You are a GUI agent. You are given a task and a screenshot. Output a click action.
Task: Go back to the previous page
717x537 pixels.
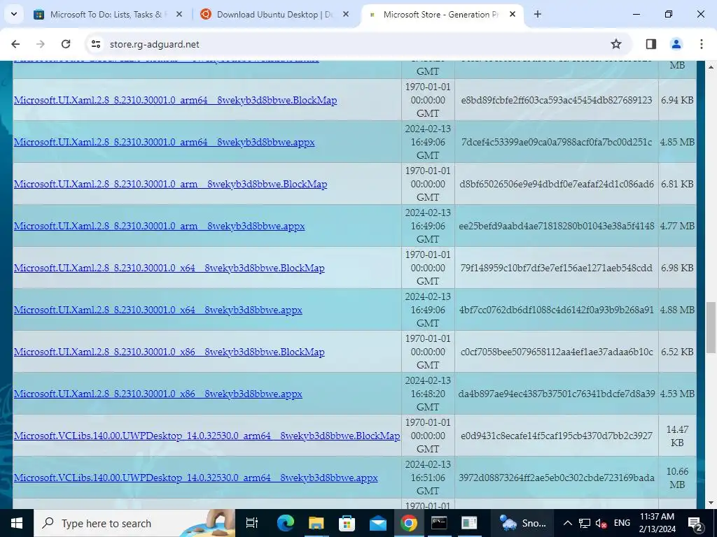pos(15,44)
